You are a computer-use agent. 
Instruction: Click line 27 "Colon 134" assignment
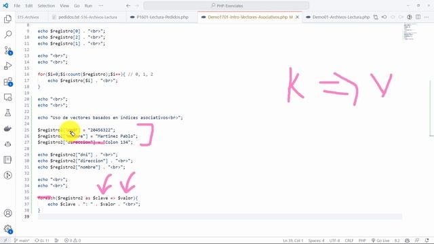tap(85, 142)
